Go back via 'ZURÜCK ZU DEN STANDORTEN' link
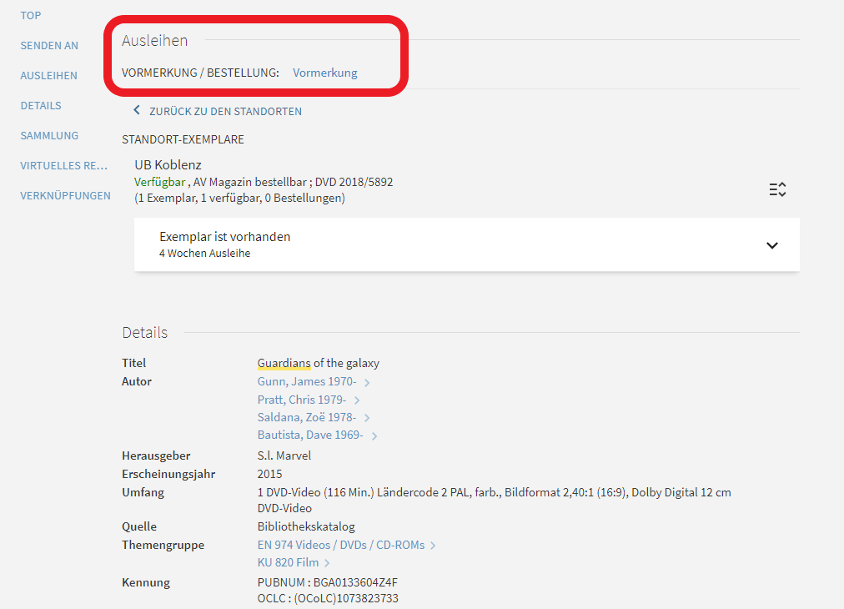The width and height of the screenshot is (844, 609). pyautogui.click(x=225, y=112)
